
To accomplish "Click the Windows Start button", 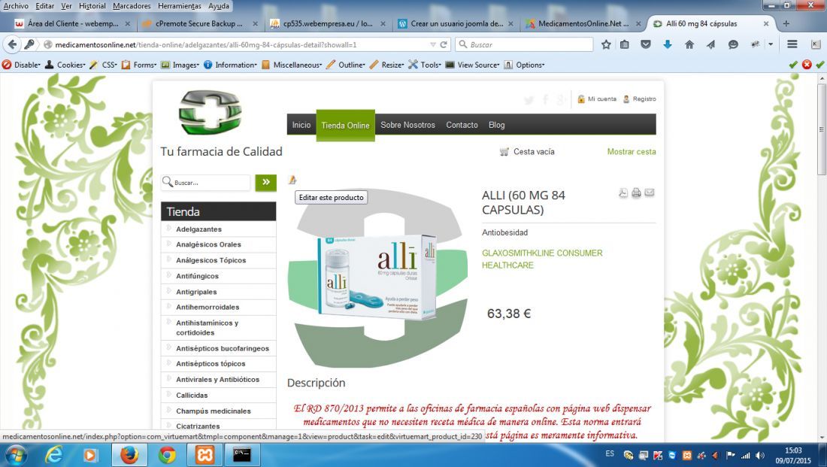I will [15, 455].
